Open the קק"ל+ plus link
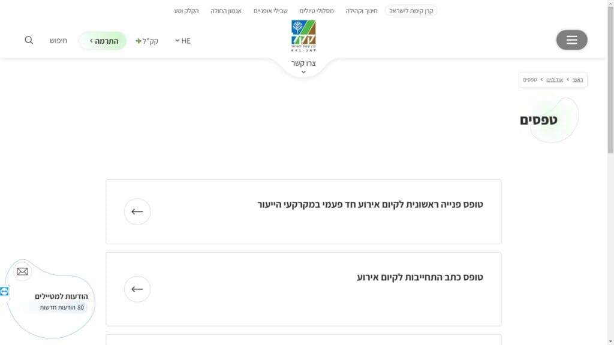The width and height of the screenshot is (614, 345). click(147, 41)
